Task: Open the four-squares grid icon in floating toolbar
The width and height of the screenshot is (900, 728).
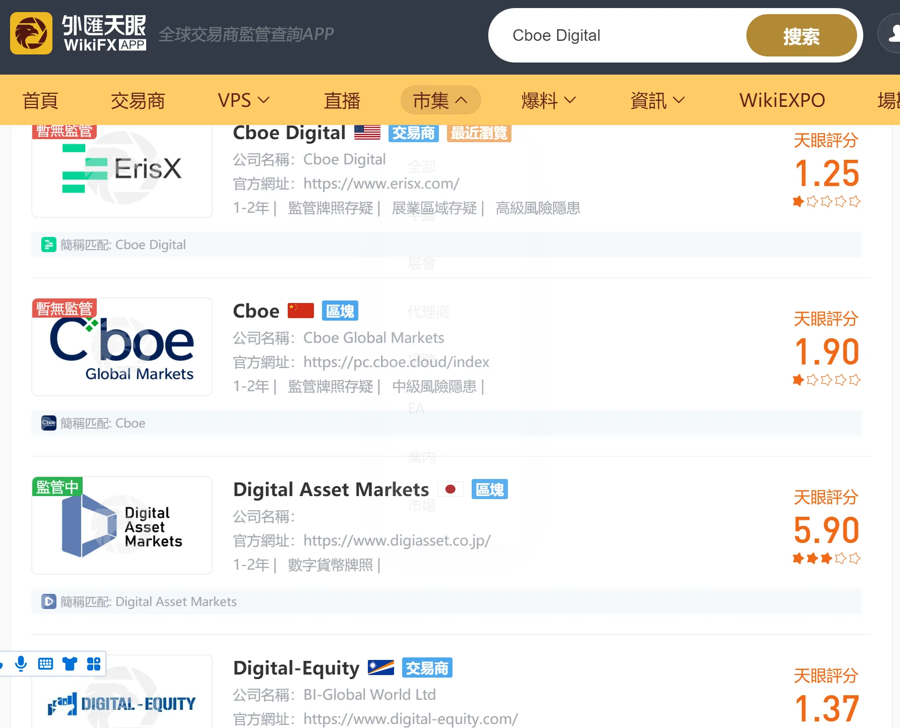Action: coord(94,663)
